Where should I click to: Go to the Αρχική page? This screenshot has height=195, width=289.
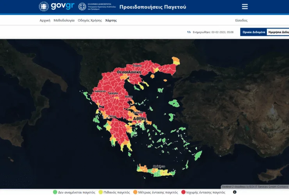click(x=45, y=20)
